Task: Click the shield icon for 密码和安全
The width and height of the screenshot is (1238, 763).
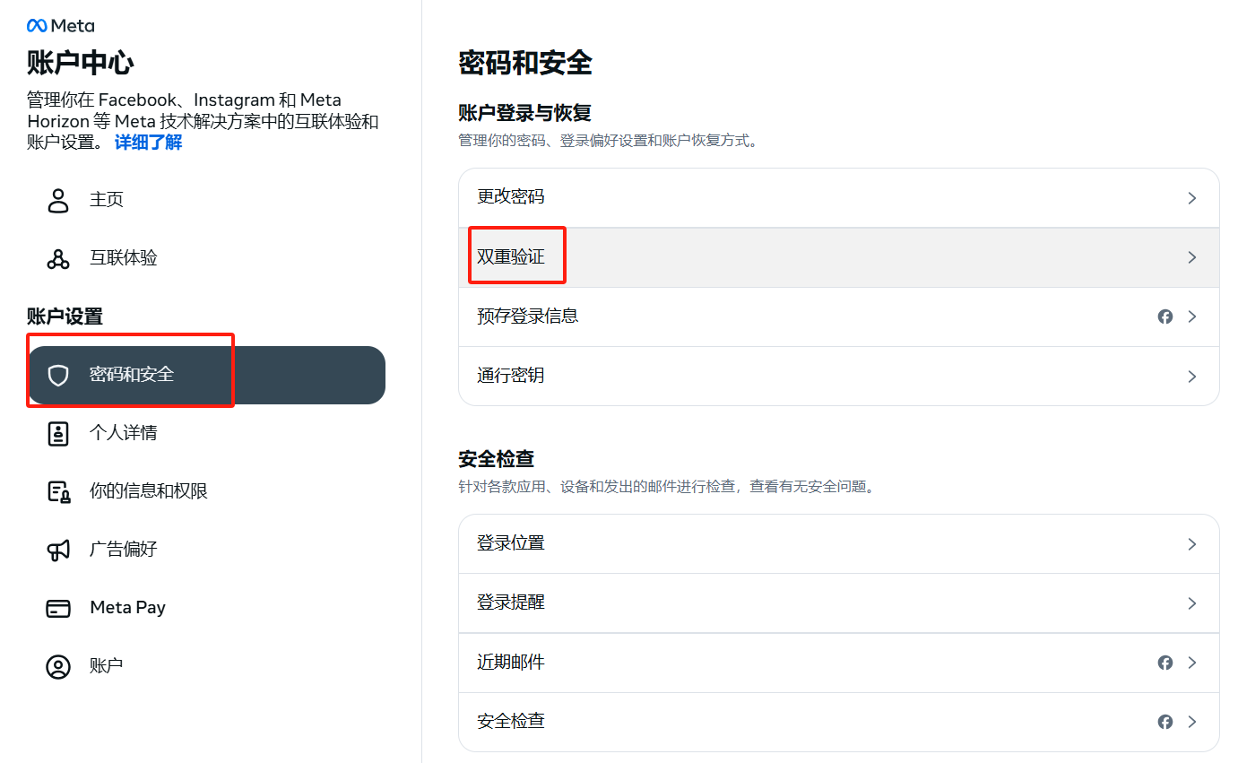Action: pos(58,375)
